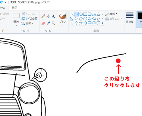Select the Six-point star shape
Image resolution: width=142 pixels, height=116 pixels.
tap(85, 23)
